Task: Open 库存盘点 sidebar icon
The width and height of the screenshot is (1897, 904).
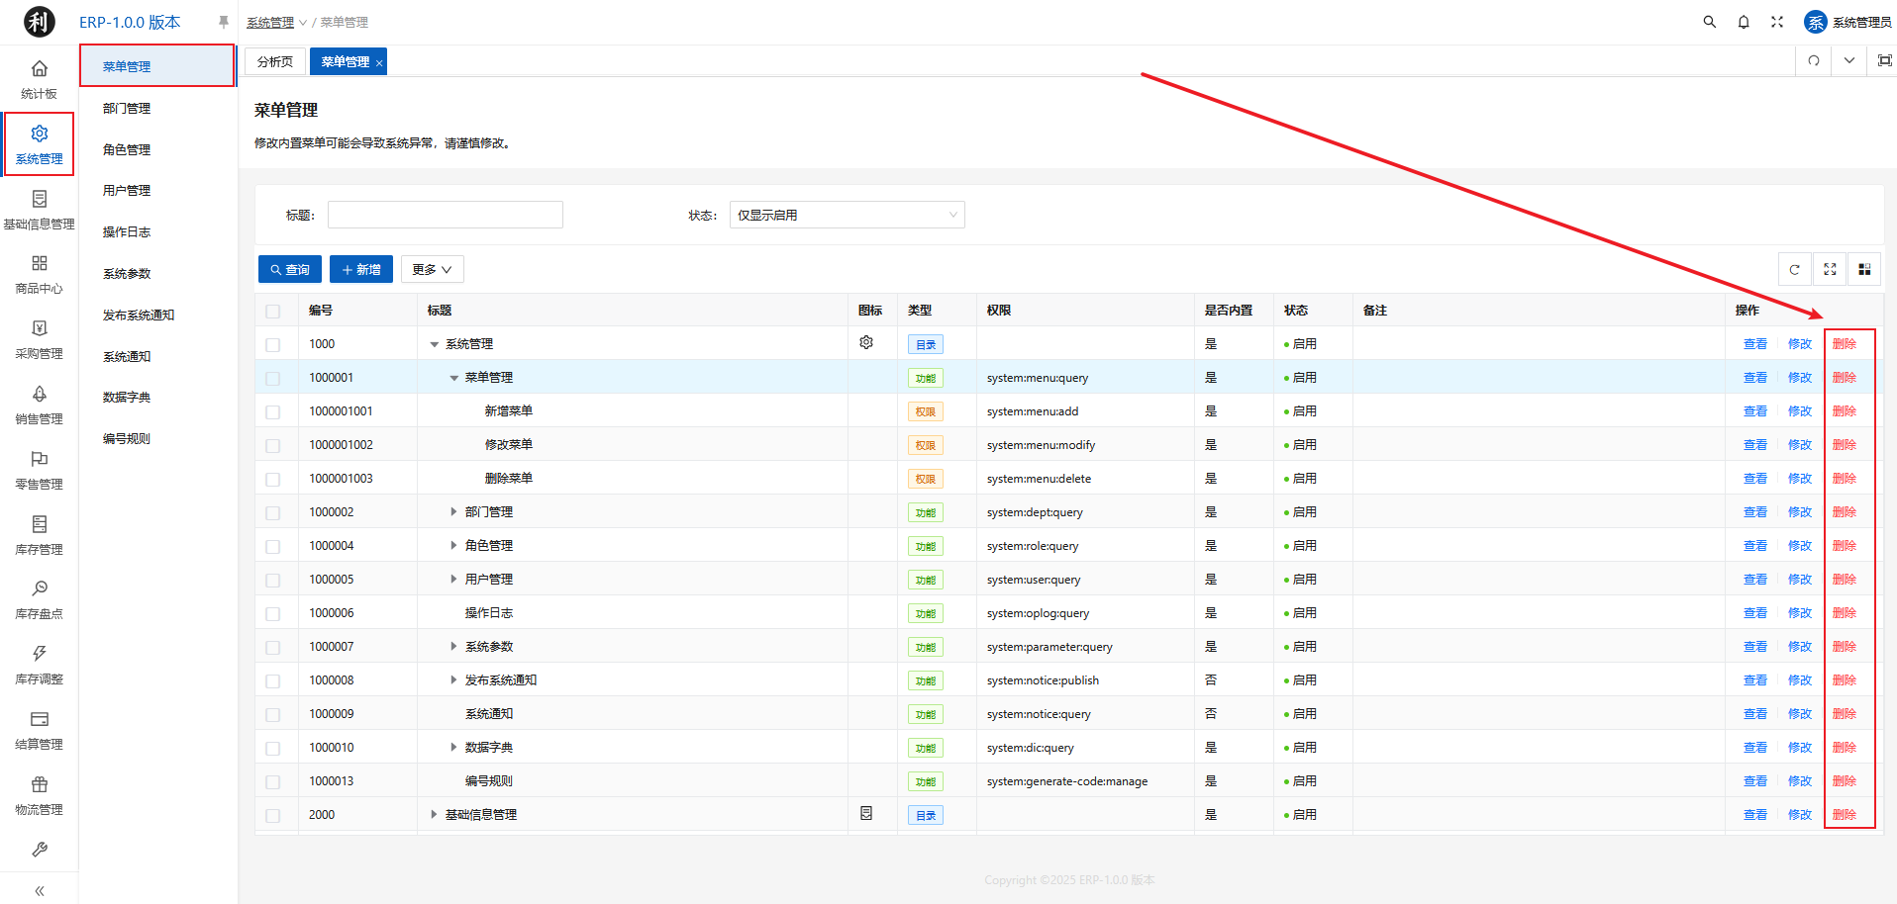Action: tap(40, 588)
